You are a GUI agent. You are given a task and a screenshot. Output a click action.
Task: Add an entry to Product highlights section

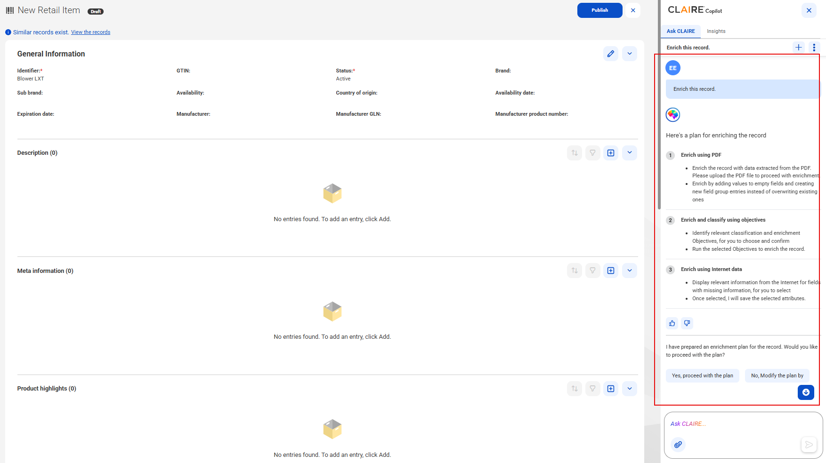tap(611, 389)
